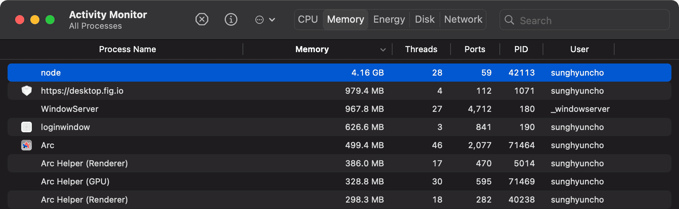Viewport: 679px width, 209px height.
Task: Toggle sort order chevron in Memory column
Action: 383,50
